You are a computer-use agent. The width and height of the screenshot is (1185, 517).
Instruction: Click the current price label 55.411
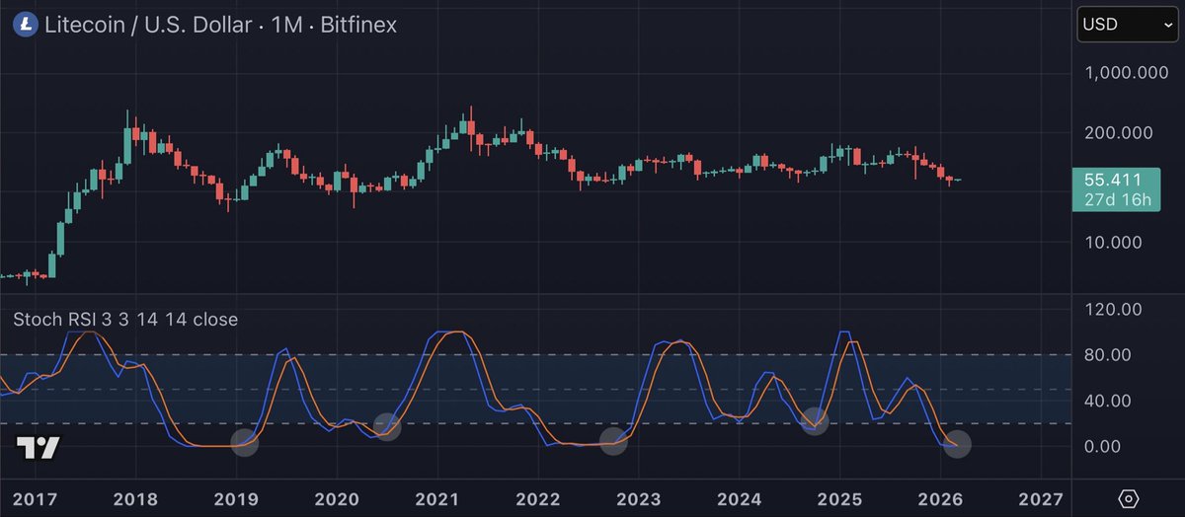click(1112, 180)
